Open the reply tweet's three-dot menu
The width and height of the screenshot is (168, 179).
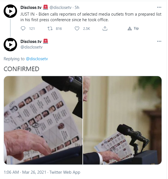pyautogui.click(x=159, y=41)
